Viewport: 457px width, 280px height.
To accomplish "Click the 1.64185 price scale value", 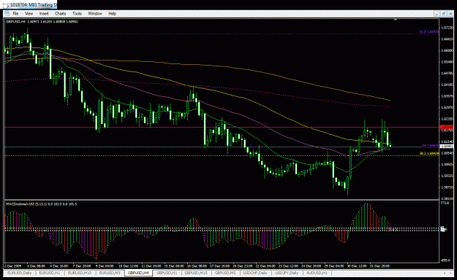I will (447, 85).
